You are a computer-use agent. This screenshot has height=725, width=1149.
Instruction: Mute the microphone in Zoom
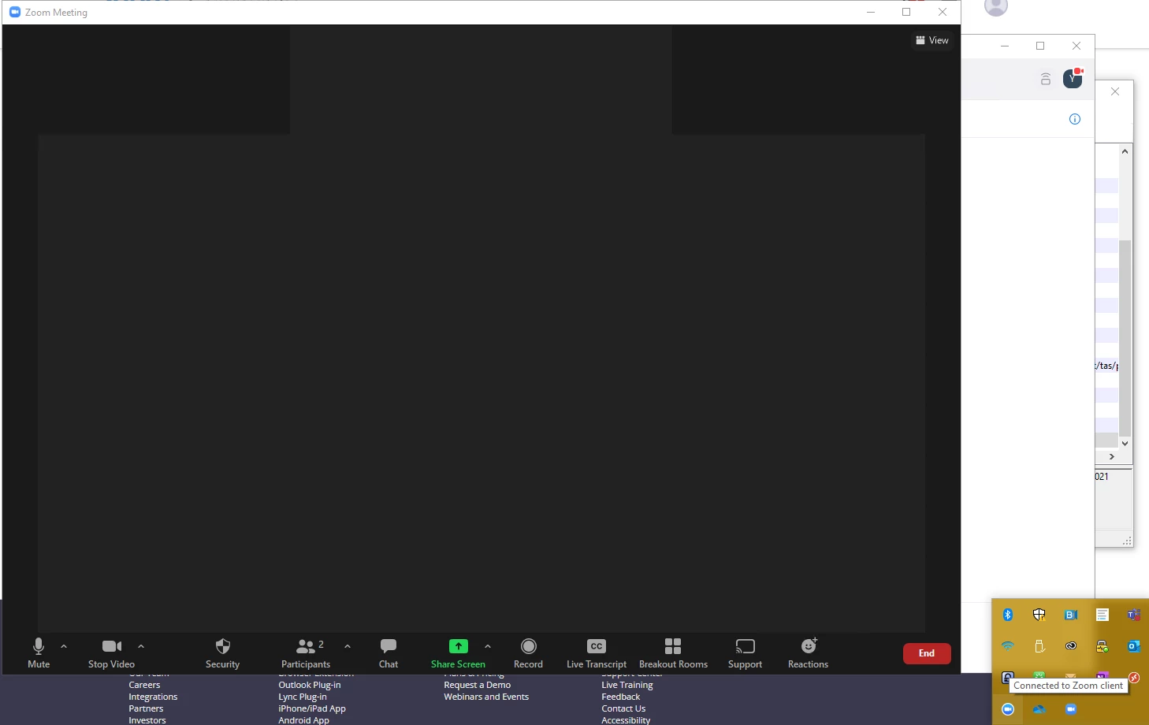(x=39, y=653)
